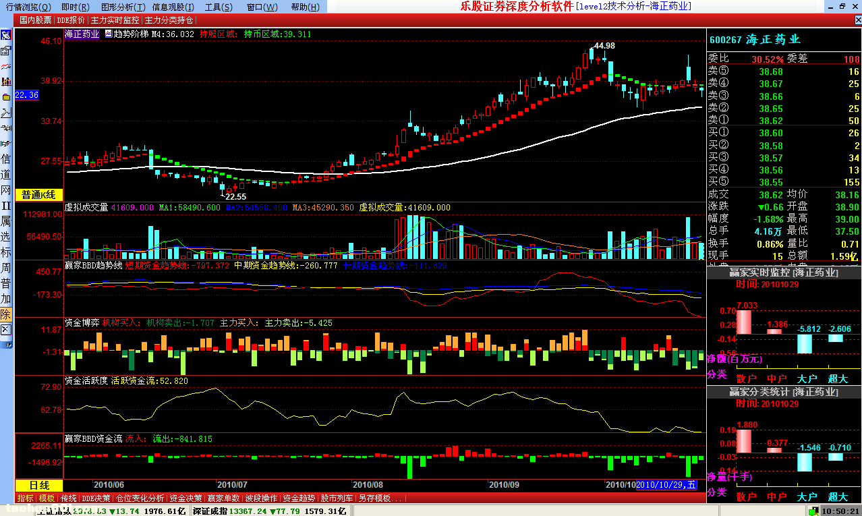Click the 日线 period button
The height and width of the screenshot is (516, 862).
(x=39, y=486)
